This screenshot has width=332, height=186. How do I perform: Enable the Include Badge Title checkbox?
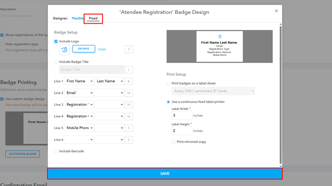click(56, 62)
